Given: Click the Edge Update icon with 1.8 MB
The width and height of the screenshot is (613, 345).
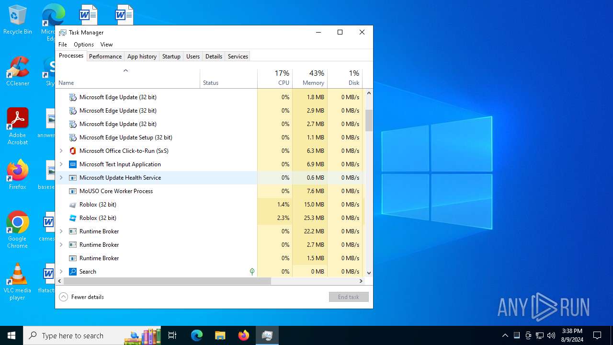Looking at the screenshot, I should pos(73,97).
